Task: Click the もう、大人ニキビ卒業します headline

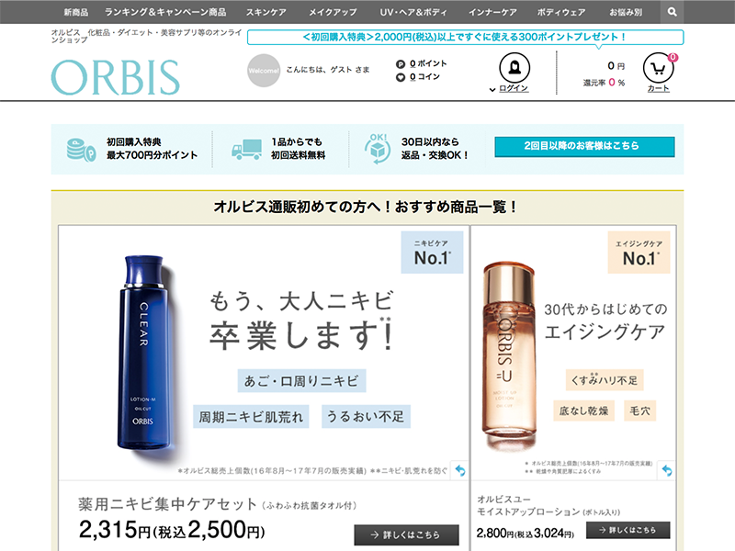Action: point(301,321)
